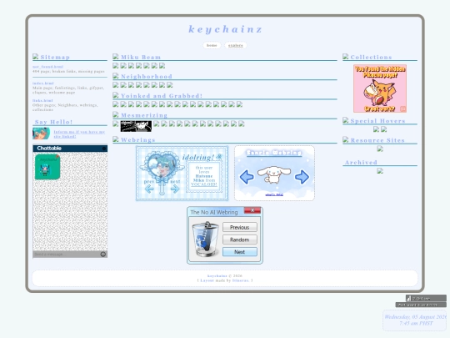The height and width of the screenshot is (338, 450).
Task: Click the Chattable send button
Action: tap(103, 254)
